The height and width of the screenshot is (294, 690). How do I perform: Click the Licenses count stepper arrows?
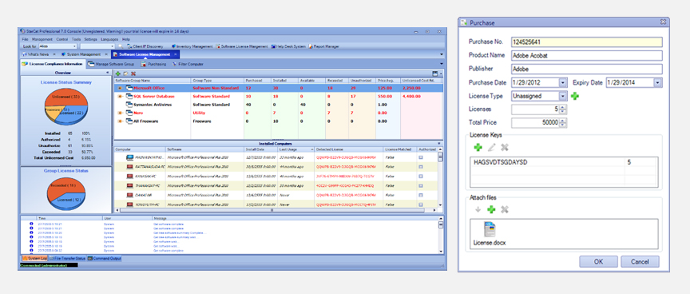click(563, 109)
